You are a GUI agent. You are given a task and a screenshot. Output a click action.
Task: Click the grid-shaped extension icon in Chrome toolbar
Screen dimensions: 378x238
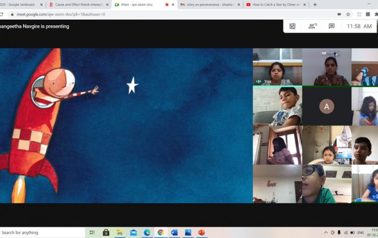coord(368,15)
